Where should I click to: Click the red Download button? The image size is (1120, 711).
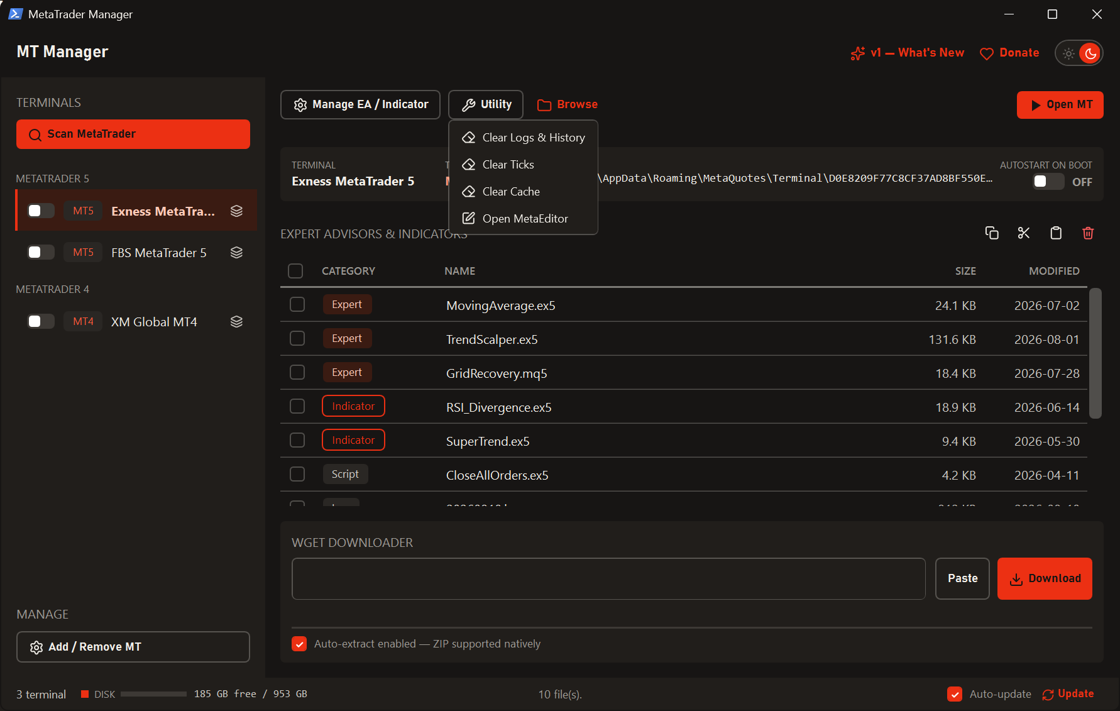point(1045,578)
